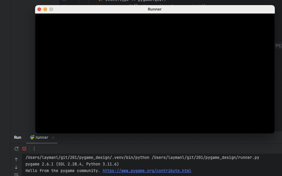The width and height of the screenshot is (282, 176).
Task: Minimize the Runner window with yellow button
Action: click(x=45, y=9)
